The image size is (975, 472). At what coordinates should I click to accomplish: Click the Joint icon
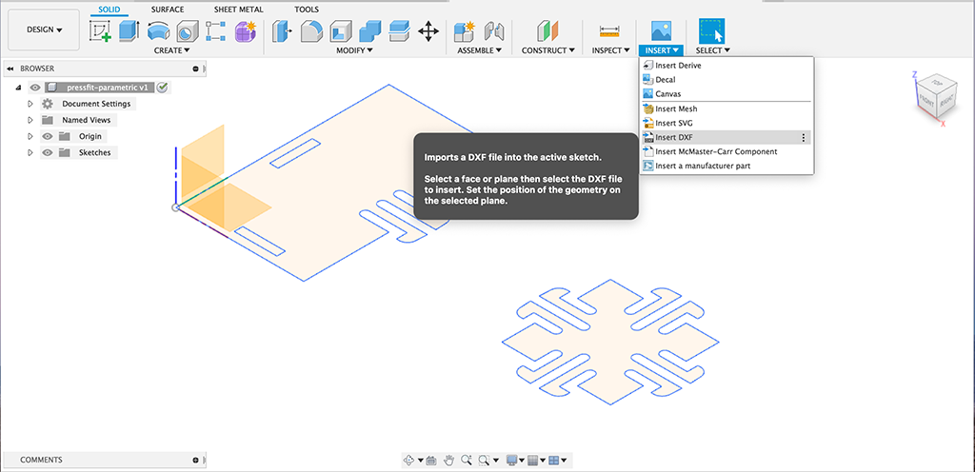(494, 31)
